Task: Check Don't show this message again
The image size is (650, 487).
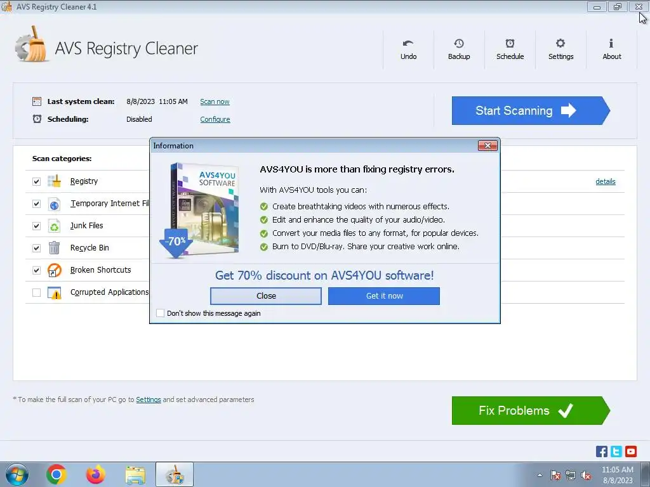Action: [160, 313]
